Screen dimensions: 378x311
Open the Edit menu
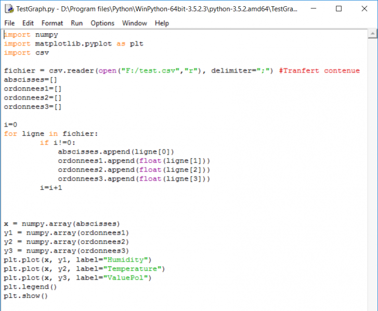pos(28,23)
